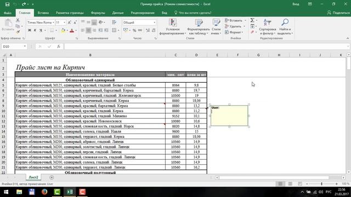Click the Clear eraser icon
351x197 pixels.
coord(252,32)
